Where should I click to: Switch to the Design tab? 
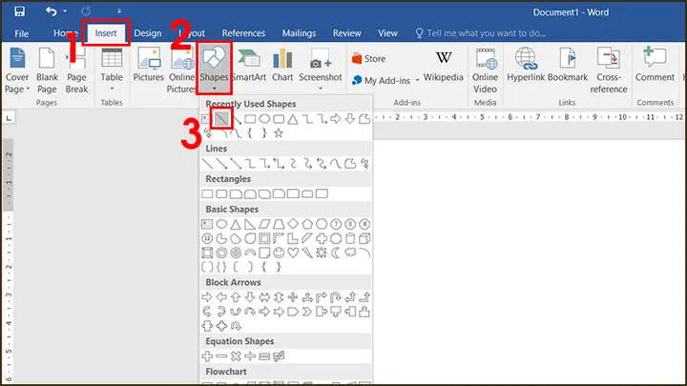[148, 33]
